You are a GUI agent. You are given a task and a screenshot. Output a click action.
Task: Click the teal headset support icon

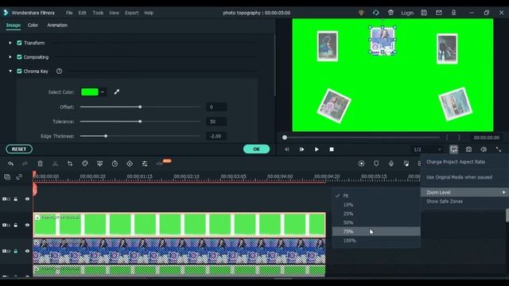pos(375,13)
